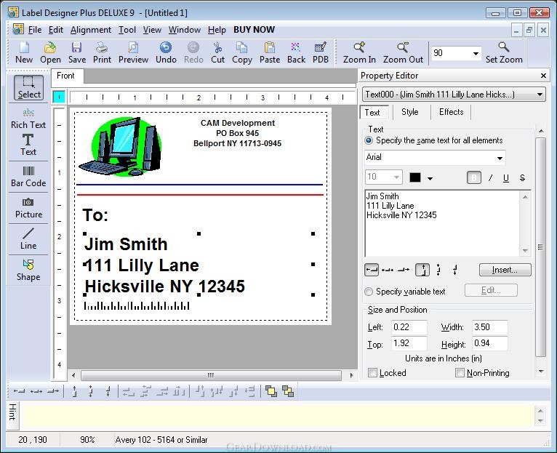Click BUY NOW in menu bar

point(254,30)
